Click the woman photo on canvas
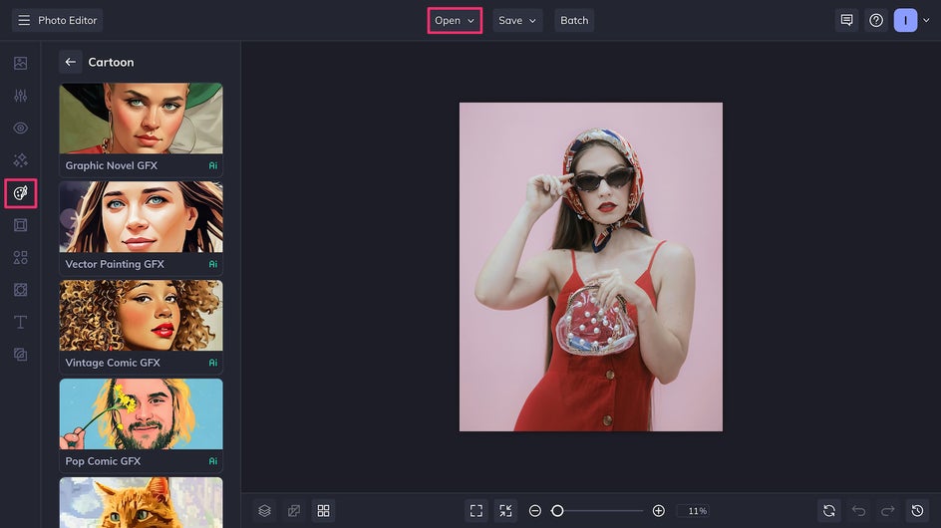 tap(591, 267)
